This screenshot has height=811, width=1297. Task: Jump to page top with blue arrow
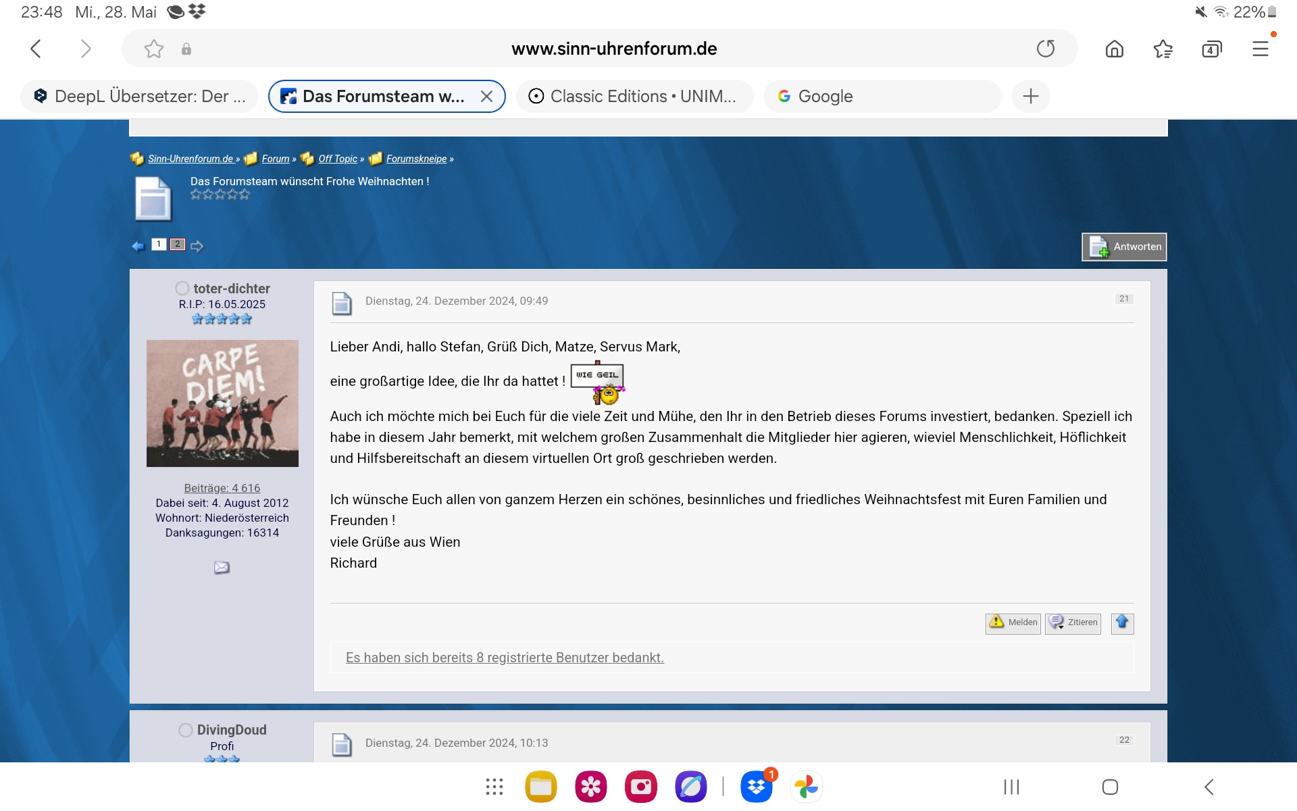[x=1122, y=622]
